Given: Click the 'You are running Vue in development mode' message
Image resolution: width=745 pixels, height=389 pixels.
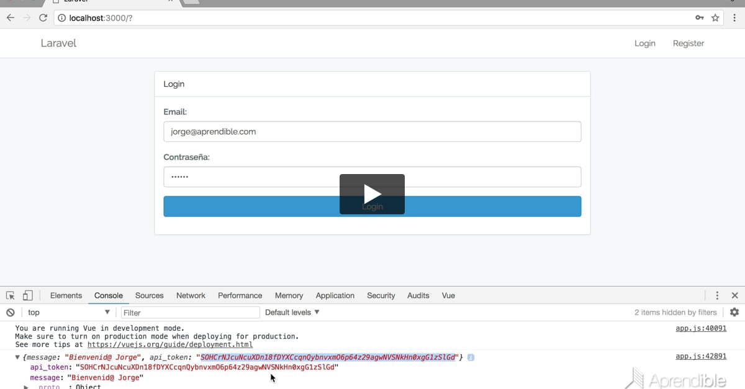Looking at the screenshot, I should 99,328.
